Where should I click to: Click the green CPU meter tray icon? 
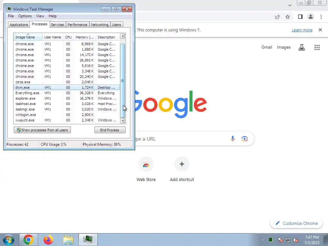[271, 240]
